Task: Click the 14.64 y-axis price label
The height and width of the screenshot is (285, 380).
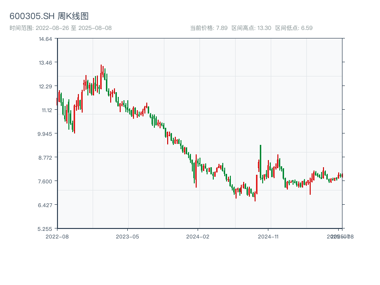Action: click(46, 39)
